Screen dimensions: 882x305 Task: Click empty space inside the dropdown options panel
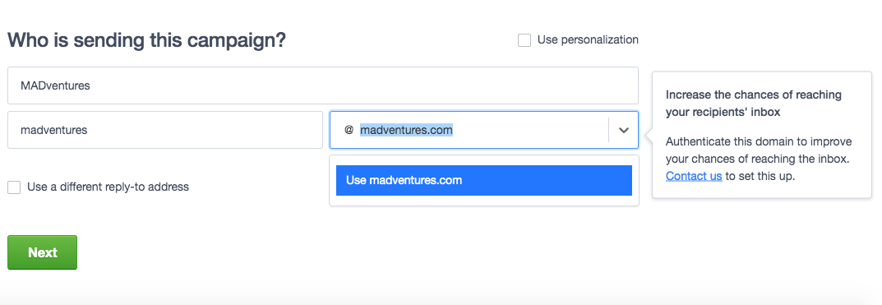click(484, 201)
